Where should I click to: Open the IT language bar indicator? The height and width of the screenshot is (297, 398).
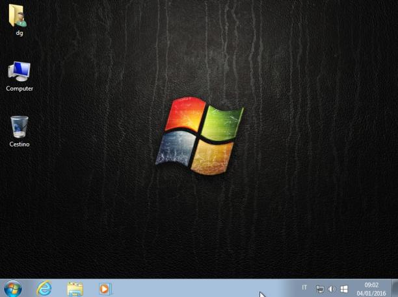click(x=304, y=287)
